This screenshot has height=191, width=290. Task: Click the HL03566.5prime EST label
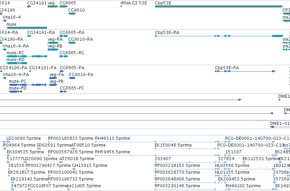(232, 166)
